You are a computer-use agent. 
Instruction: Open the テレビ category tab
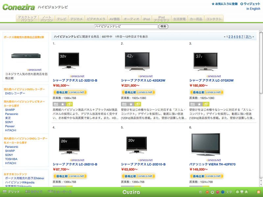tap(61, 19)
